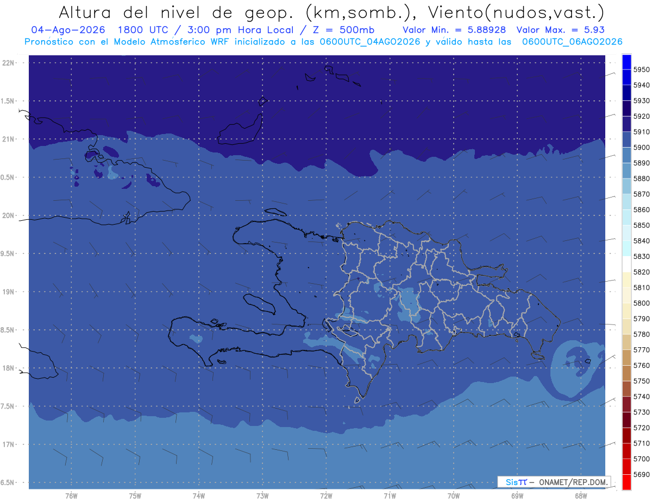The width and height of the screenshot is (652, 503).
Task: Click the 5860 colorbar label
Action: (x=642, y=209)
